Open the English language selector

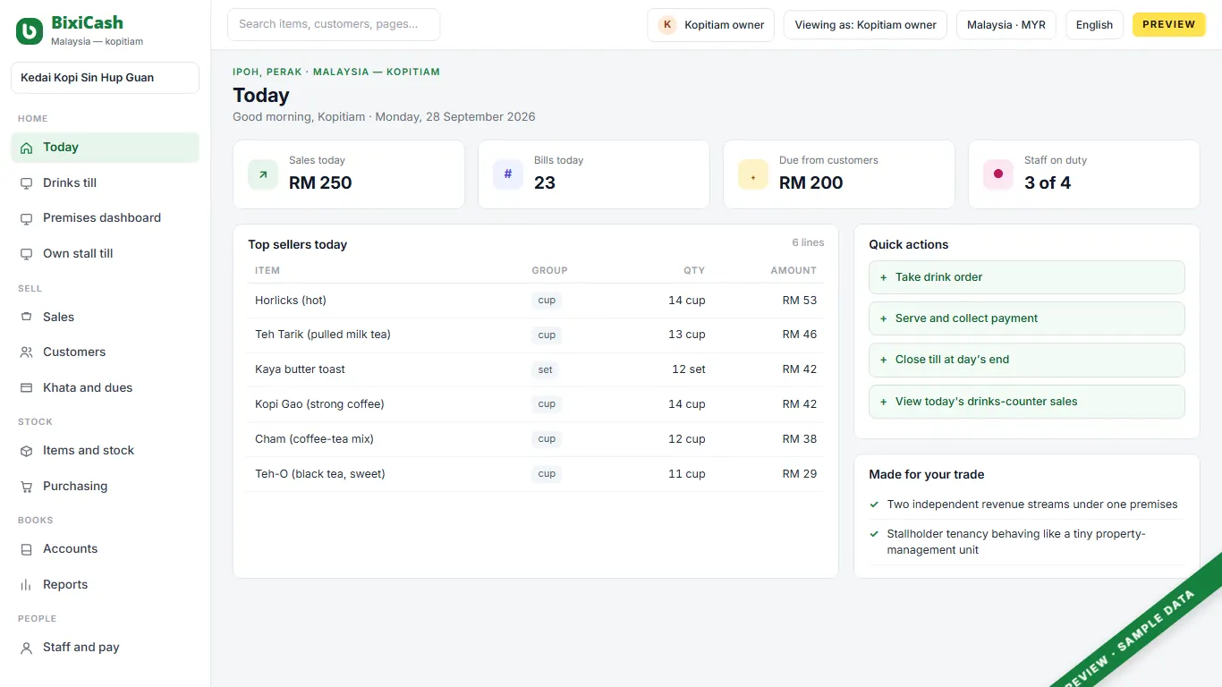pyautogui.click(x=1094, y=25)
